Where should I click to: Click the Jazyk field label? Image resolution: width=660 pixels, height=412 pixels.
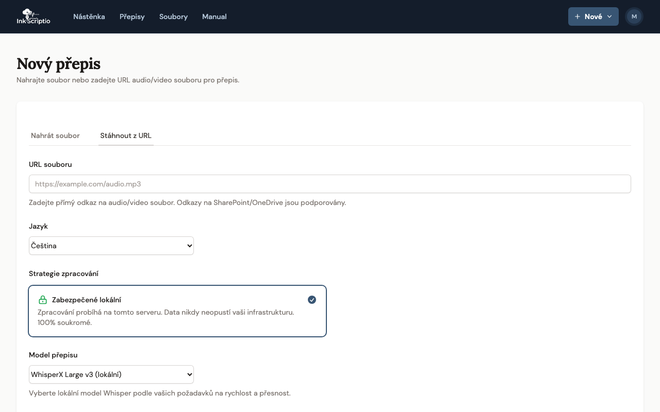tap(38, 226)
